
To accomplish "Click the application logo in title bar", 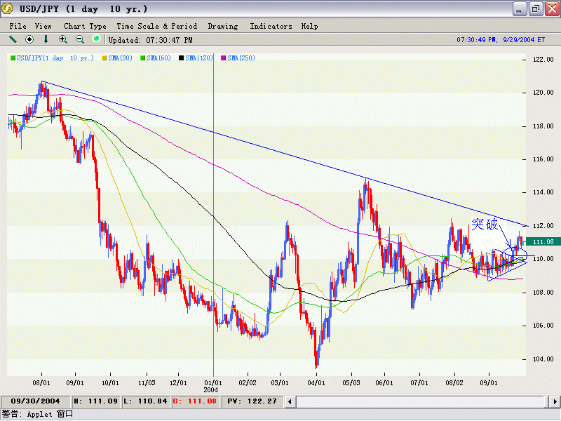I will (x=7, y=8).
